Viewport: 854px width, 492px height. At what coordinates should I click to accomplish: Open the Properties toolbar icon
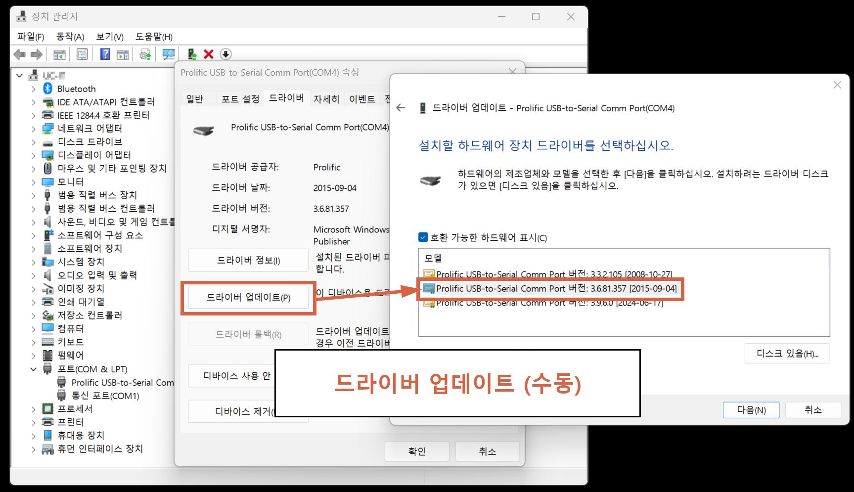point(82,54)
